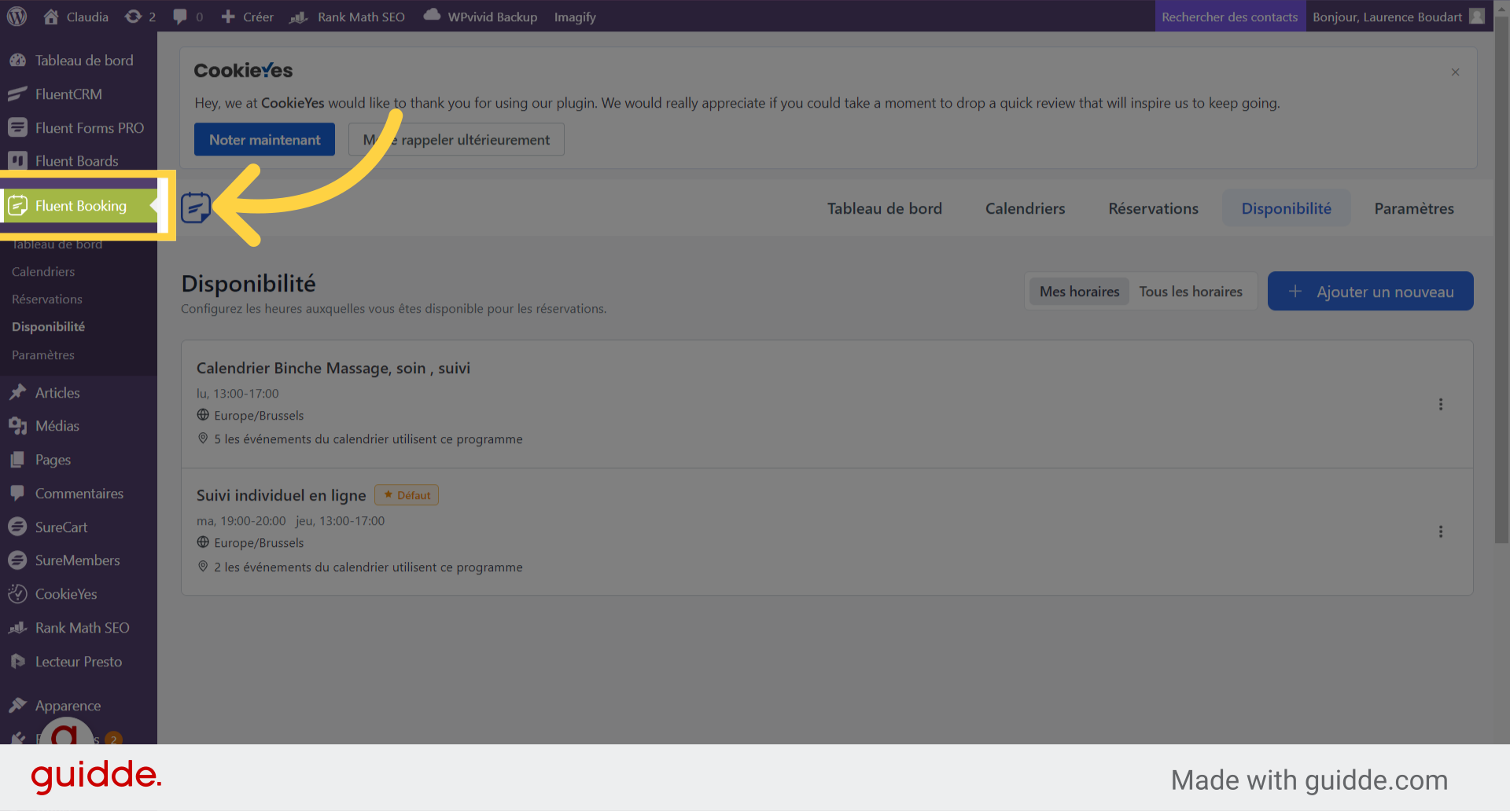The width and height of the screenshot is (1510, 811).
Task: Click the Rechercher des contacts button
Action: pos(1230,17)
